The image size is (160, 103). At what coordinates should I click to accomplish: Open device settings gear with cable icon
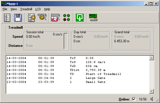(42, 17)
